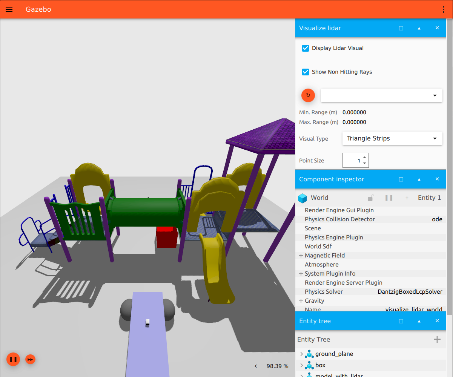This screenshot has height=377, width=453.
Task: Add an entity with the Entity Tree plus
Action: coord(437,339)
